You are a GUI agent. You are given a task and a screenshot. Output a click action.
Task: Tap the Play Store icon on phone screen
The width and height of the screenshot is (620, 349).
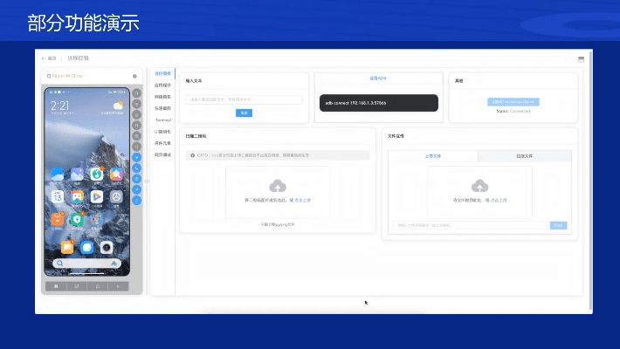pos(96,196)
